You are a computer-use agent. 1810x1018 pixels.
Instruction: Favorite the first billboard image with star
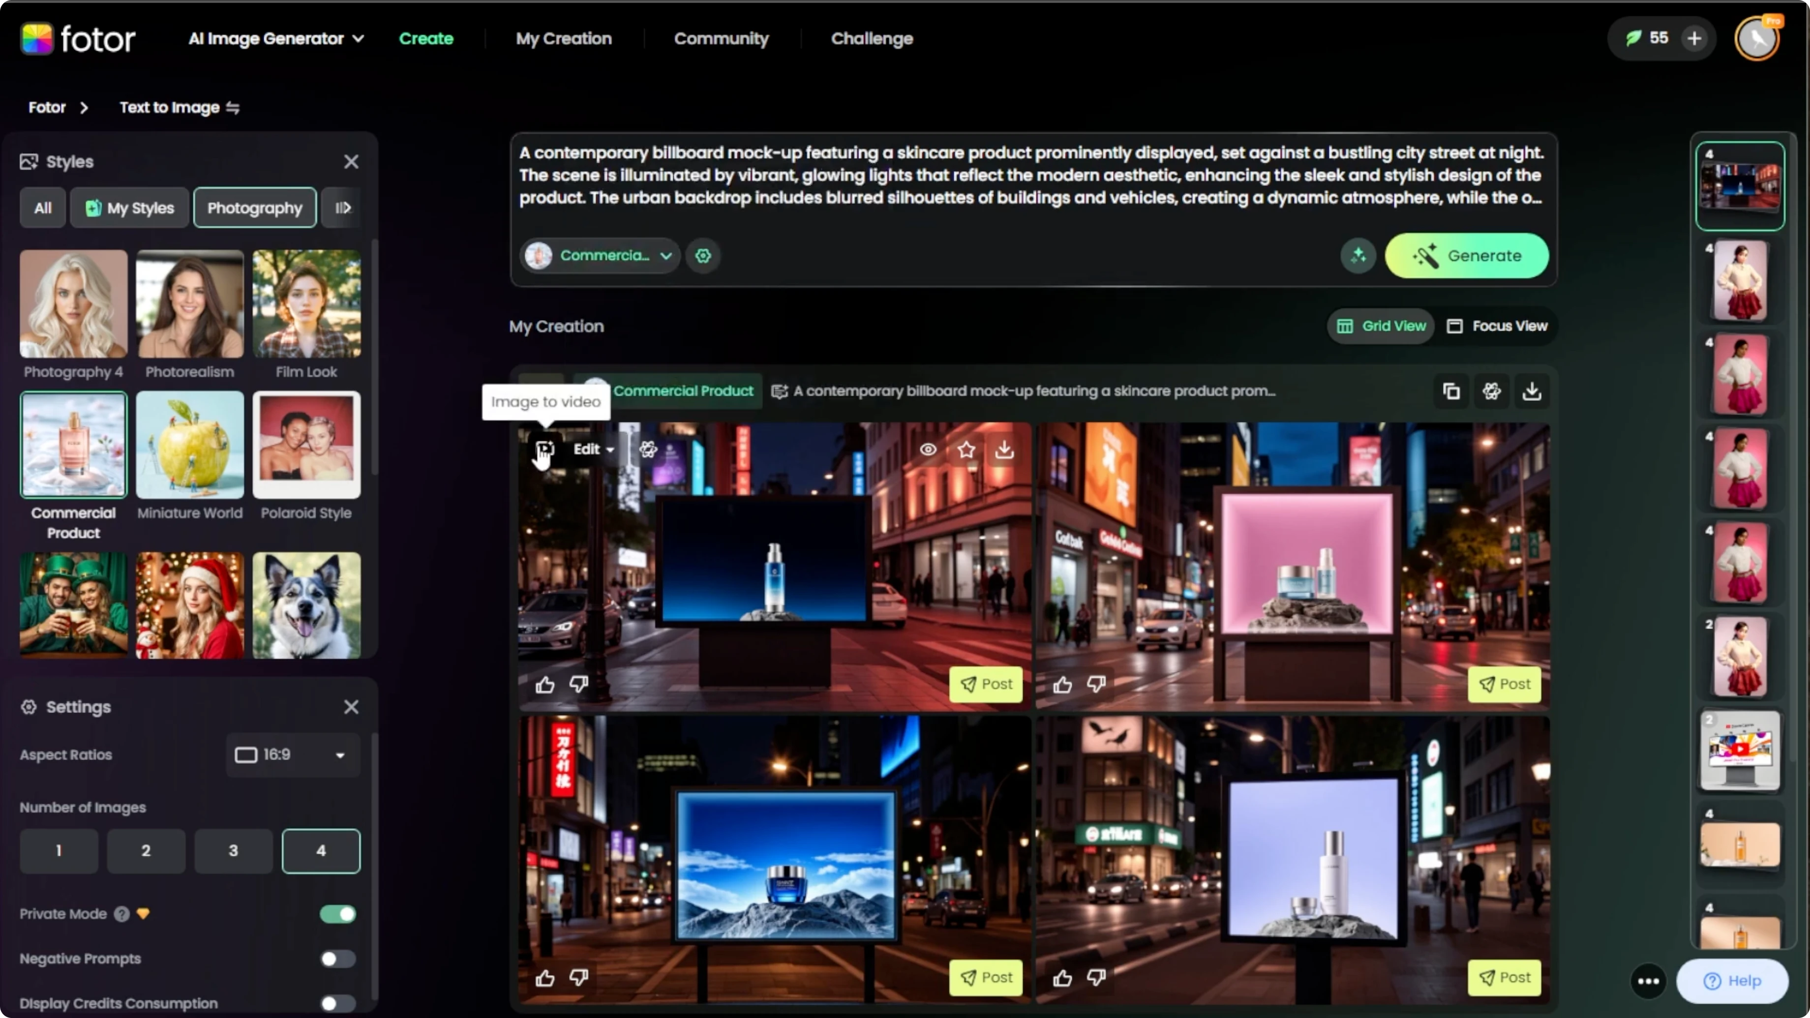tap(966, 449)
